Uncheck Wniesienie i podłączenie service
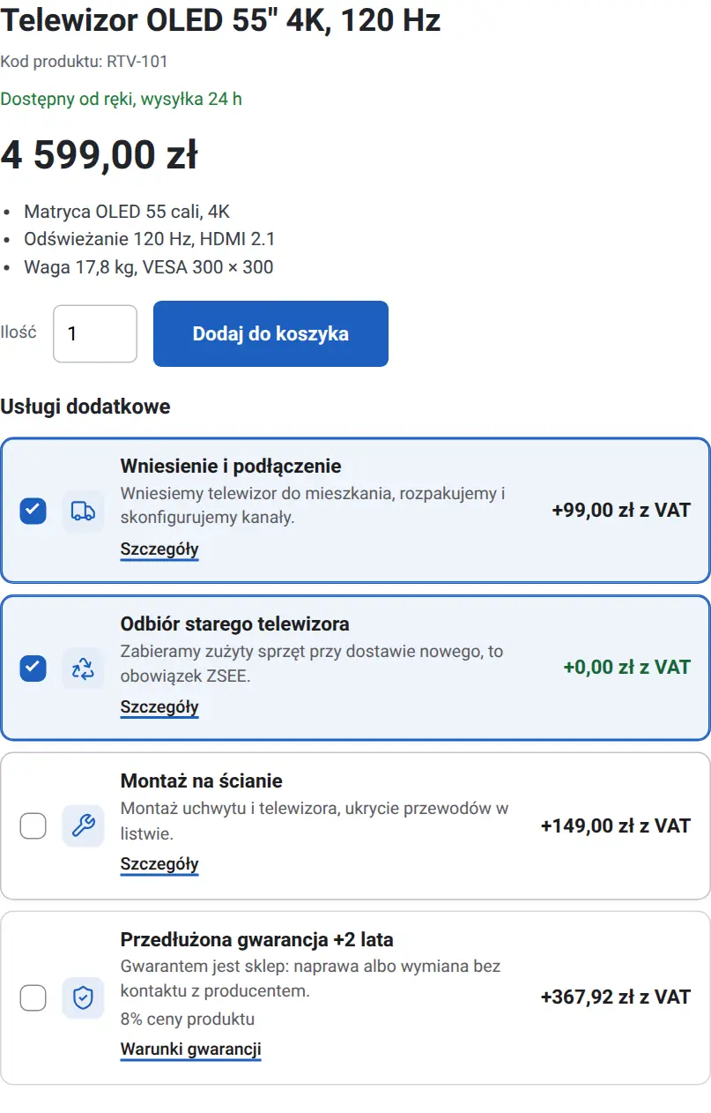 pos(33,511)
